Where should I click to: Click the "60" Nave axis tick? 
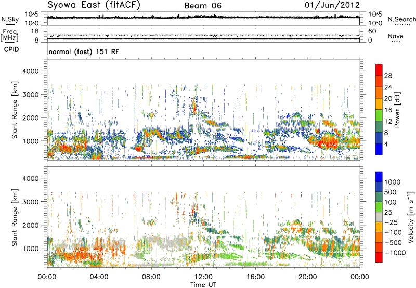click(372, 31)
